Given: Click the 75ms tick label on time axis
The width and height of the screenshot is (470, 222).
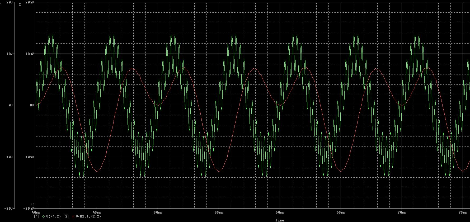Looking at the screenshot, I should pos(463,212).
